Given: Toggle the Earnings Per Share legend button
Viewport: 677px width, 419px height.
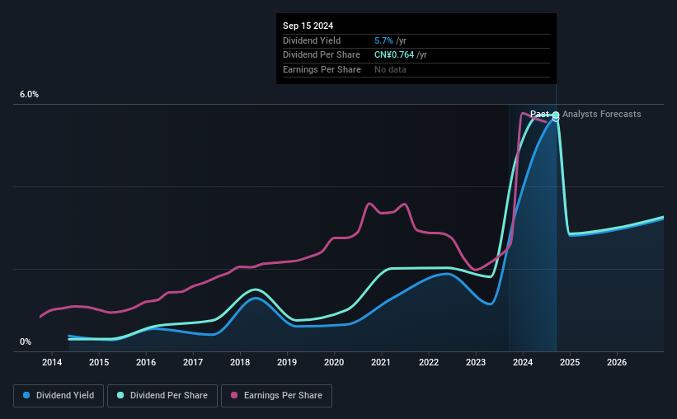Looking at the screenshot, I should click(276, 396).
